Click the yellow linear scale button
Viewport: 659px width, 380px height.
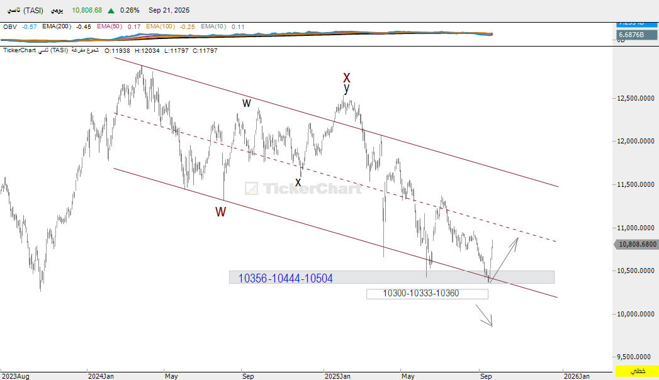(636, 372)
